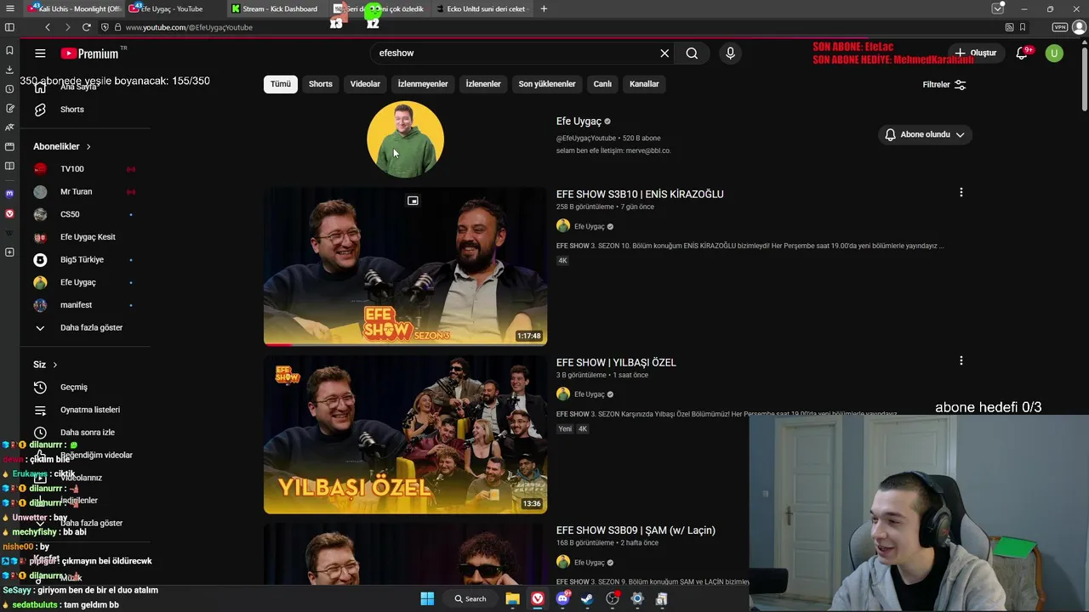The height and width of the screenshot is (612, 1089).
Task: Switch to Kali Uchis - Moonlight tab
Action: tap(73, 8)
